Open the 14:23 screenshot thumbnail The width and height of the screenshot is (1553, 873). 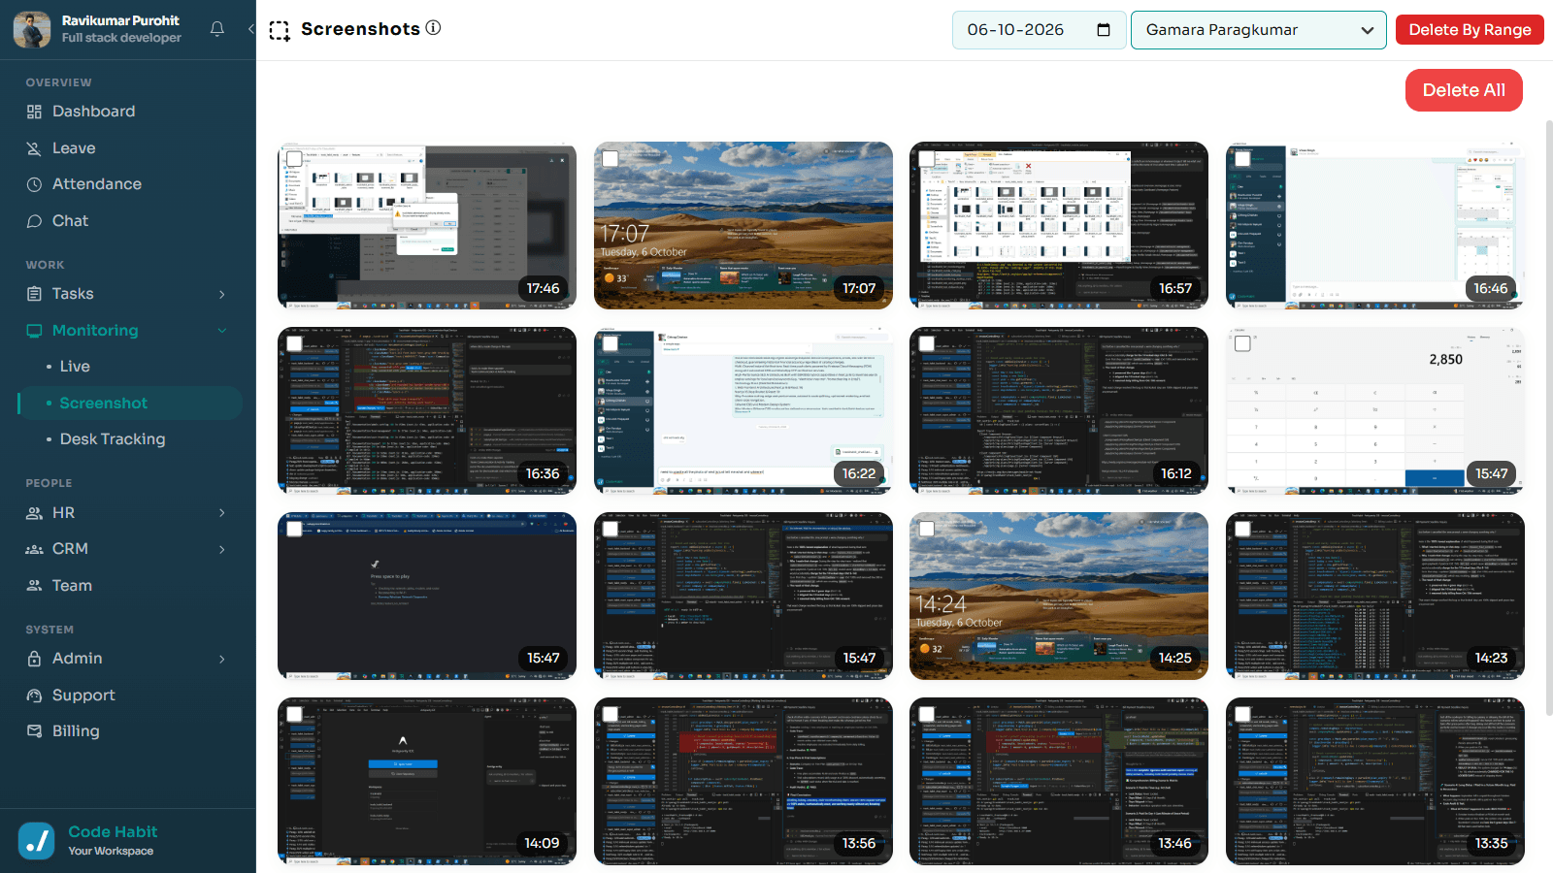[x=1375, y=596]
